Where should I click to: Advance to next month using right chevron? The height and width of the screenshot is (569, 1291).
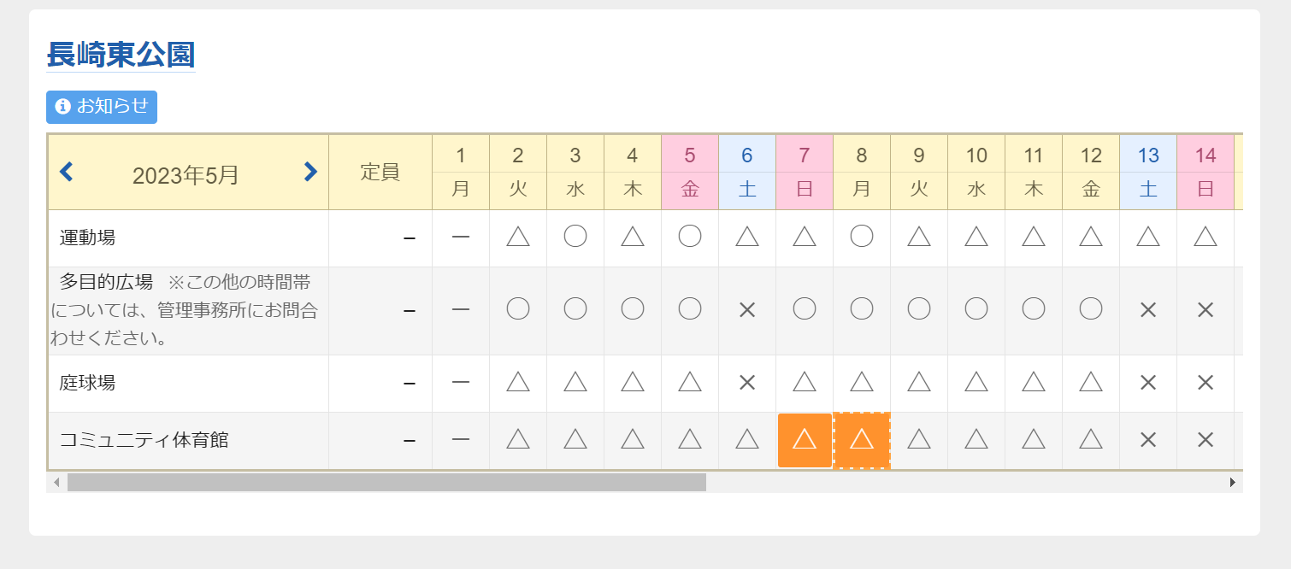tap(310, 173)
